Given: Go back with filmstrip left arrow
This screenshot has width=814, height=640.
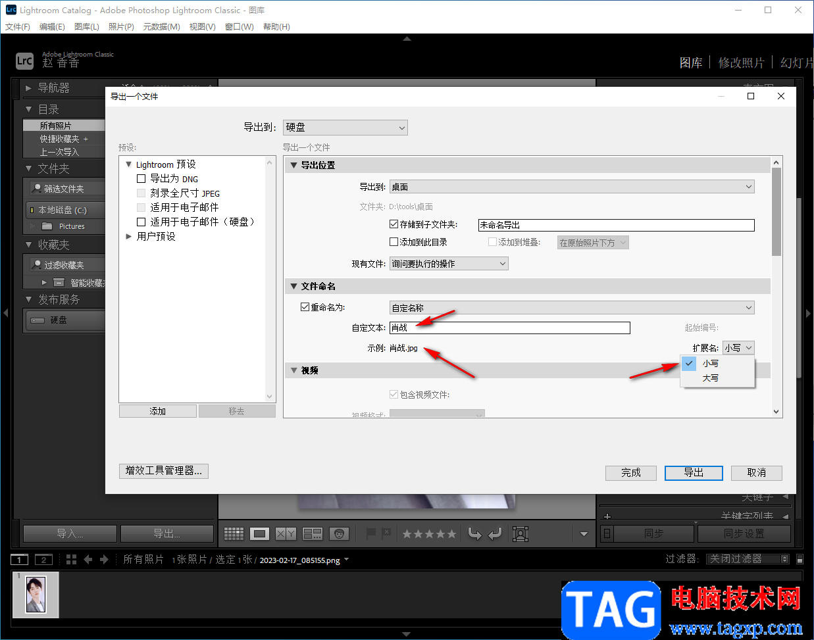Looking at the screenshot, I should (88, 559).
